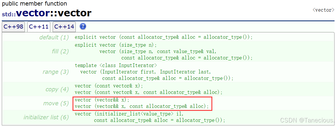This screenshot has width=336, height=126.
Task: Click the 'copy (4)' label
Action: tap(57, 89)
